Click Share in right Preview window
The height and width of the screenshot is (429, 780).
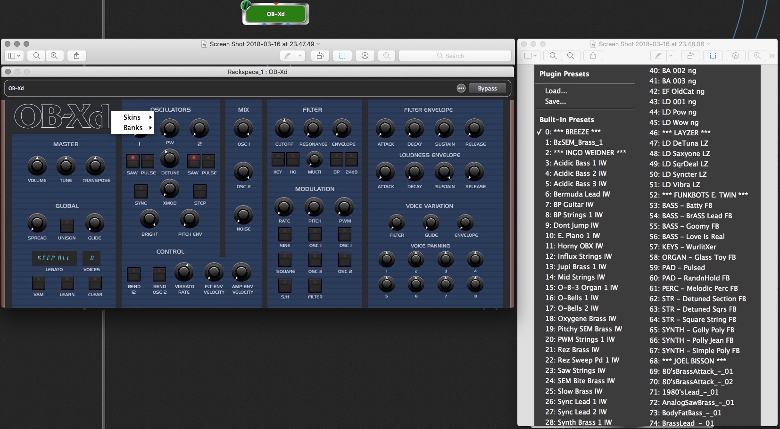click(593, 56)
